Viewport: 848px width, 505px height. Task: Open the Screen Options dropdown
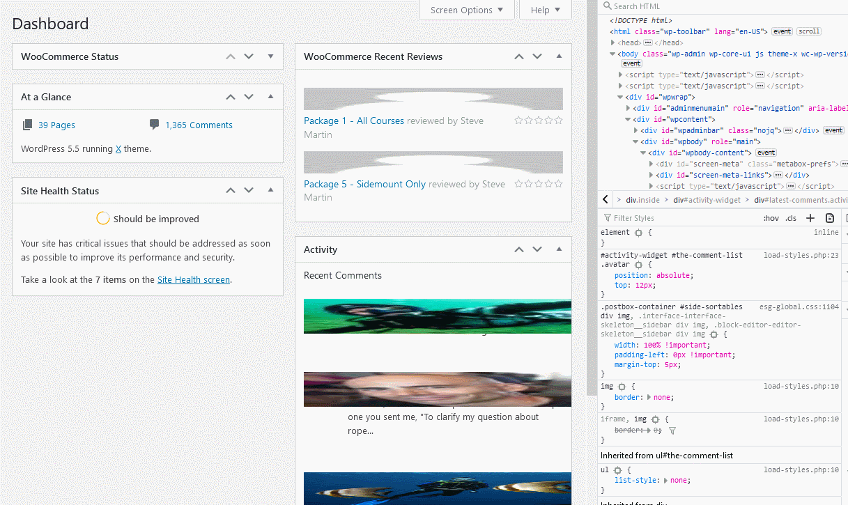tap(467, 10)
